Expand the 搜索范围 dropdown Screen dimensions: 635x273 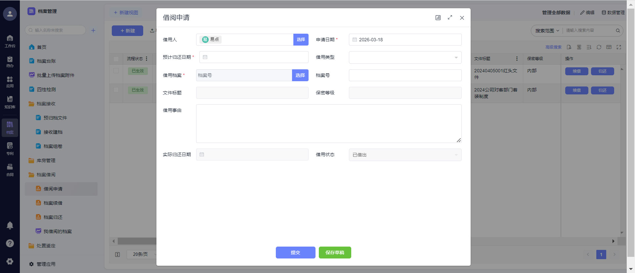click(x=547, y=31)
